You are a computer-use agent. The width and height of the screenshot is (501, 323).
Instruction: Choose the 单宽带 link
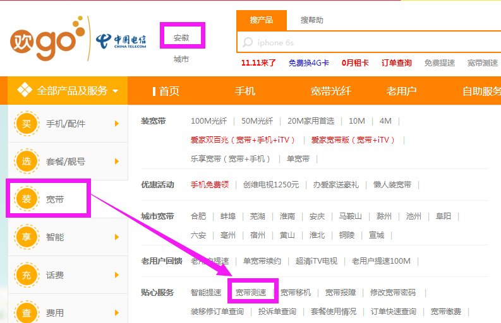[x=298, y=158]
